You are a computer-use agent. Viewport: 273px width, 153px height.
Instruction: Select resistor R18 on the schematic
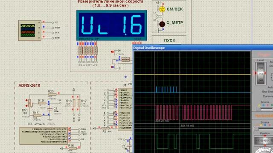click(74, 103)
